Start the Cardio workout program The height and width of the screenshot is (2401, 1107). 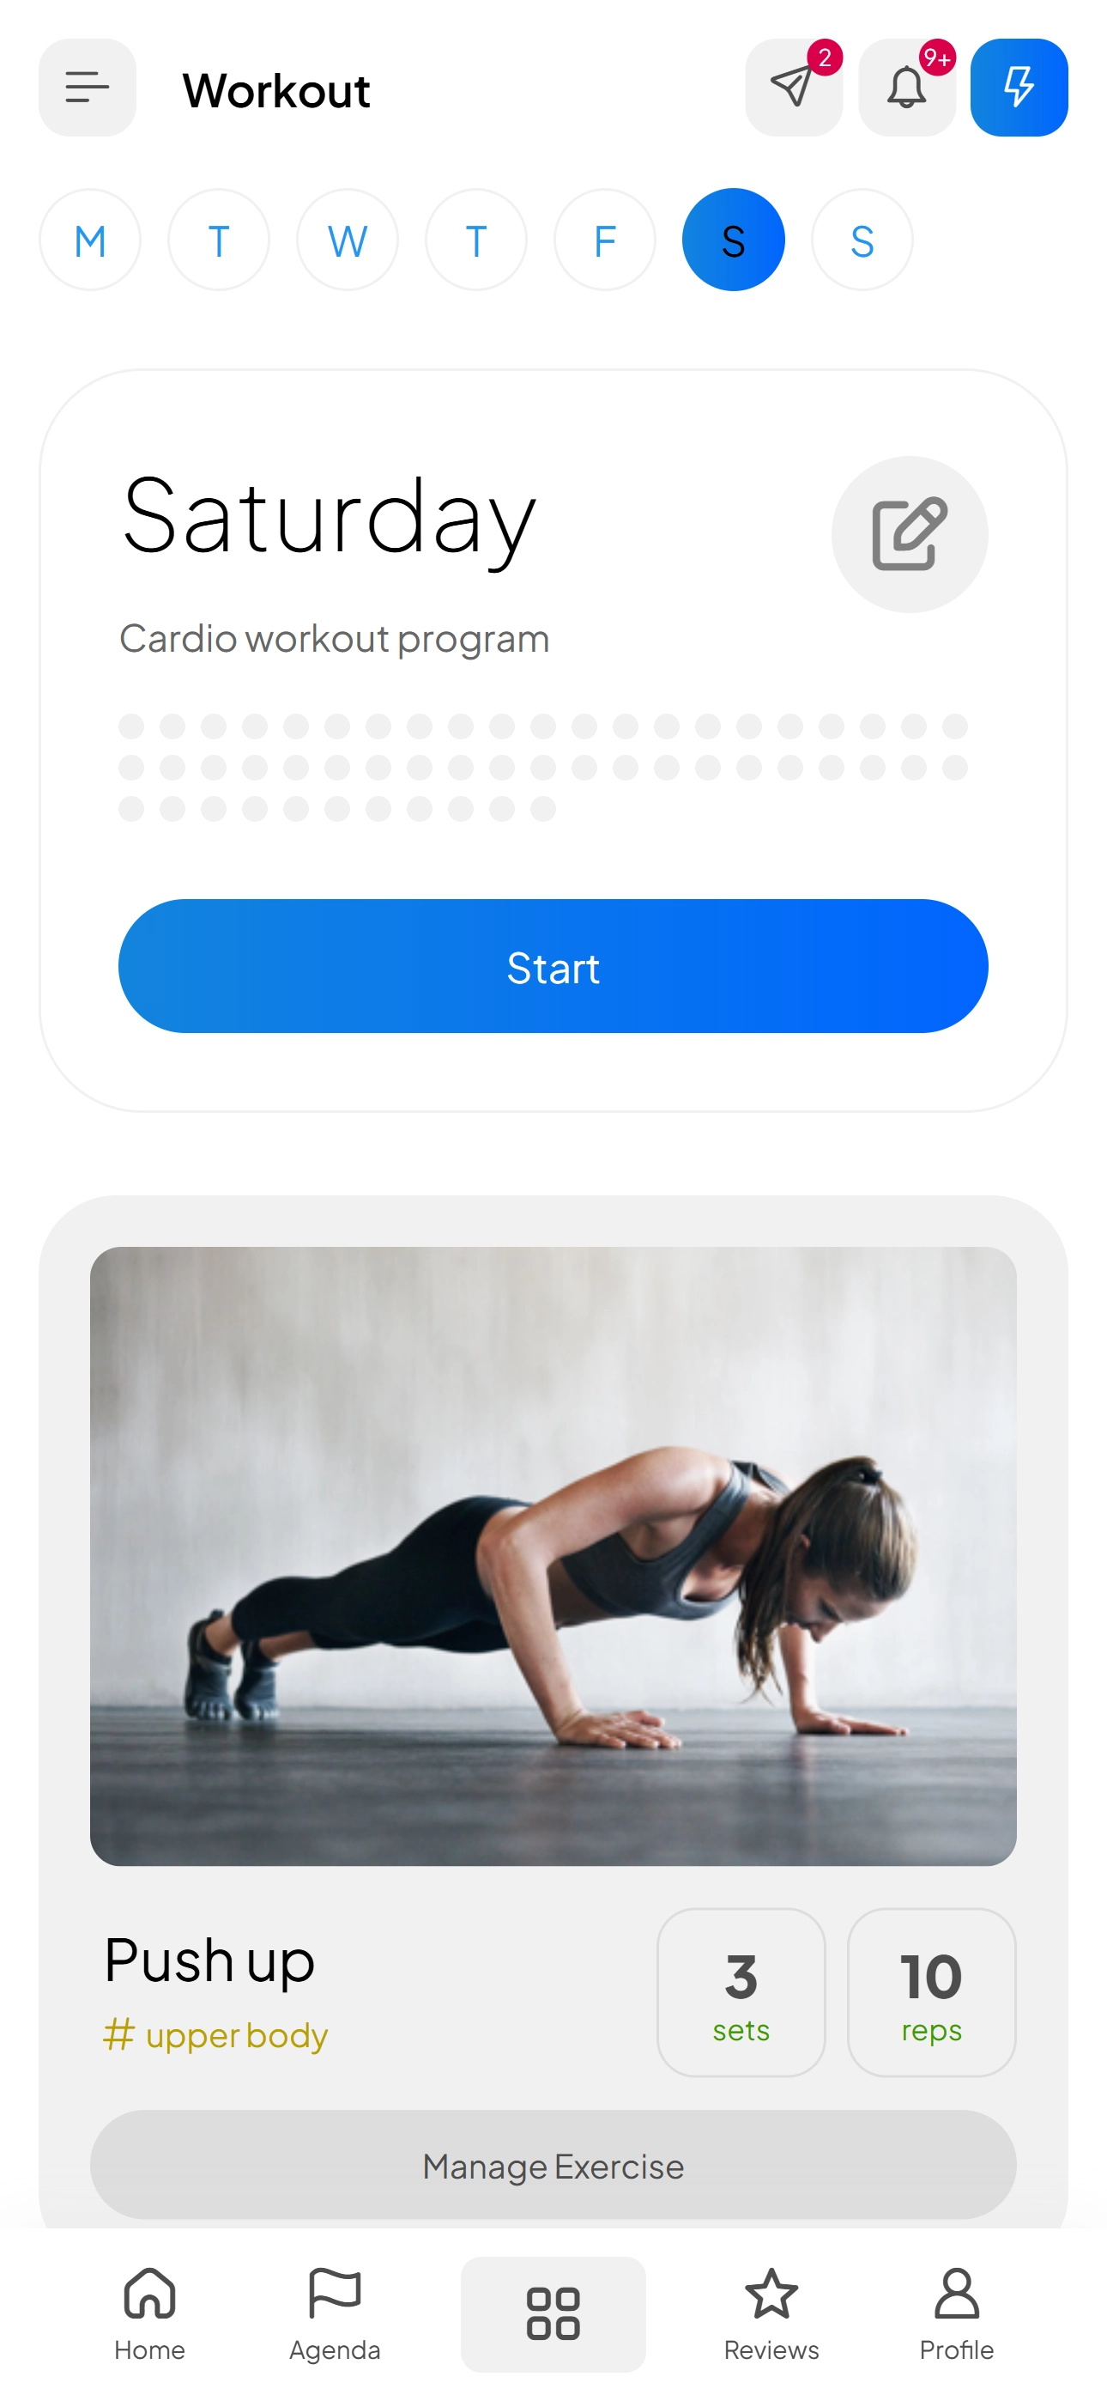coord(553,967)
